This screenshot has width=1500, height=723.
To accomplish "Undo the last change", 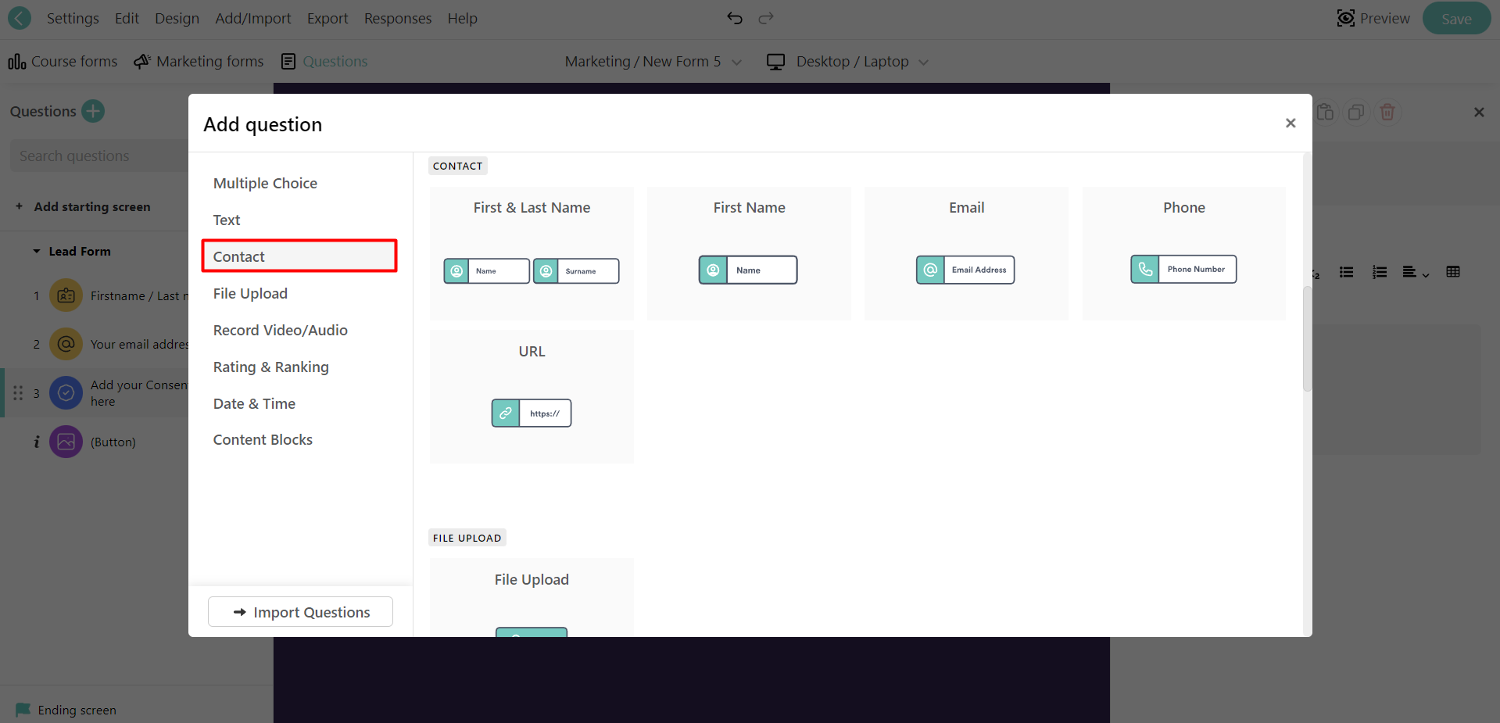I will click(734, 17).
